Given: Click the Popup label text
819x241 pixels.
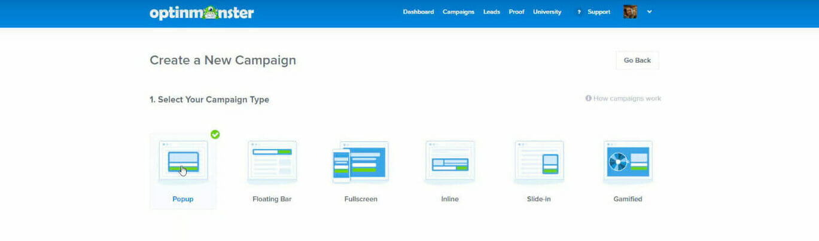Looking at the screenshot, I should [x=183, y=199].
